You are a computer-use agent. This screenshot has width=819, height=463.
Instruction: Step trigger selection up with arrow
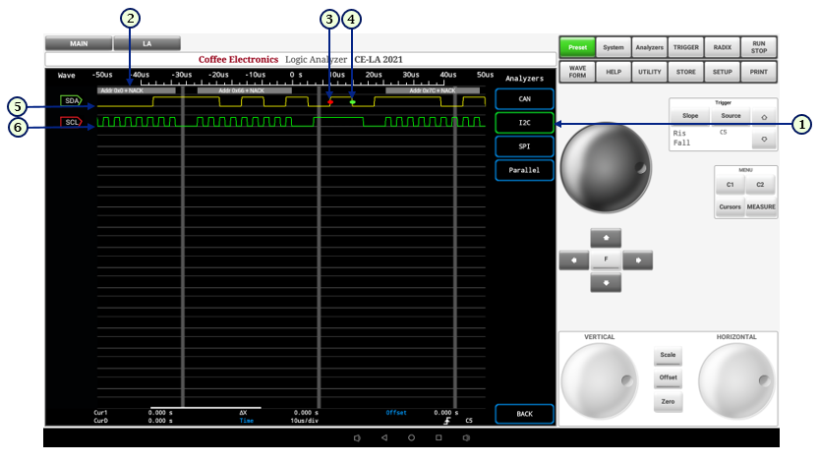click(764, 116)
